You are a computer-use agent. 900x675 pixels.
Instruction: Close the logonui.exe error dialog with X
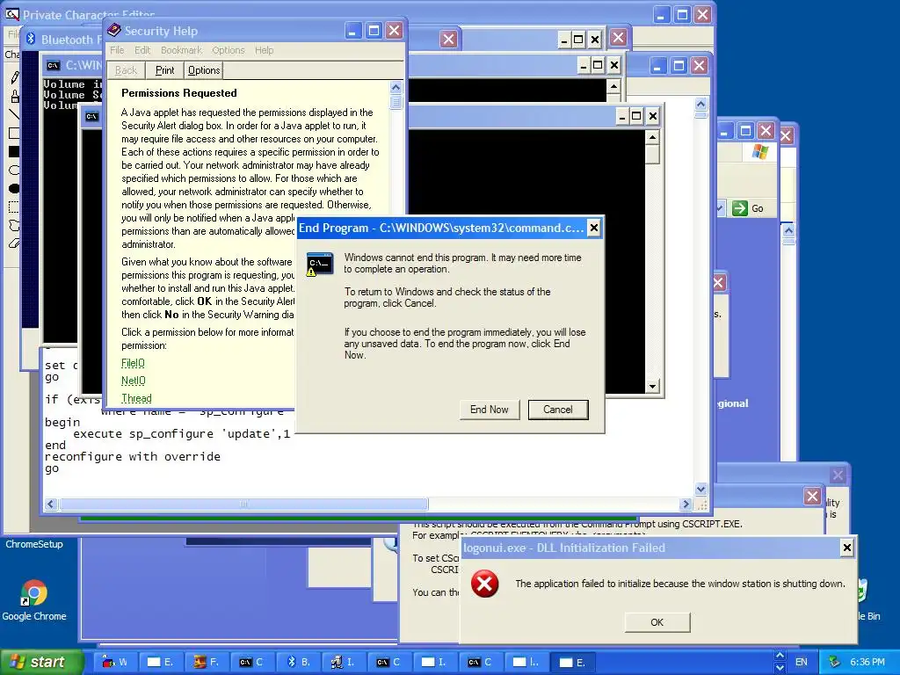pos(847,548)
